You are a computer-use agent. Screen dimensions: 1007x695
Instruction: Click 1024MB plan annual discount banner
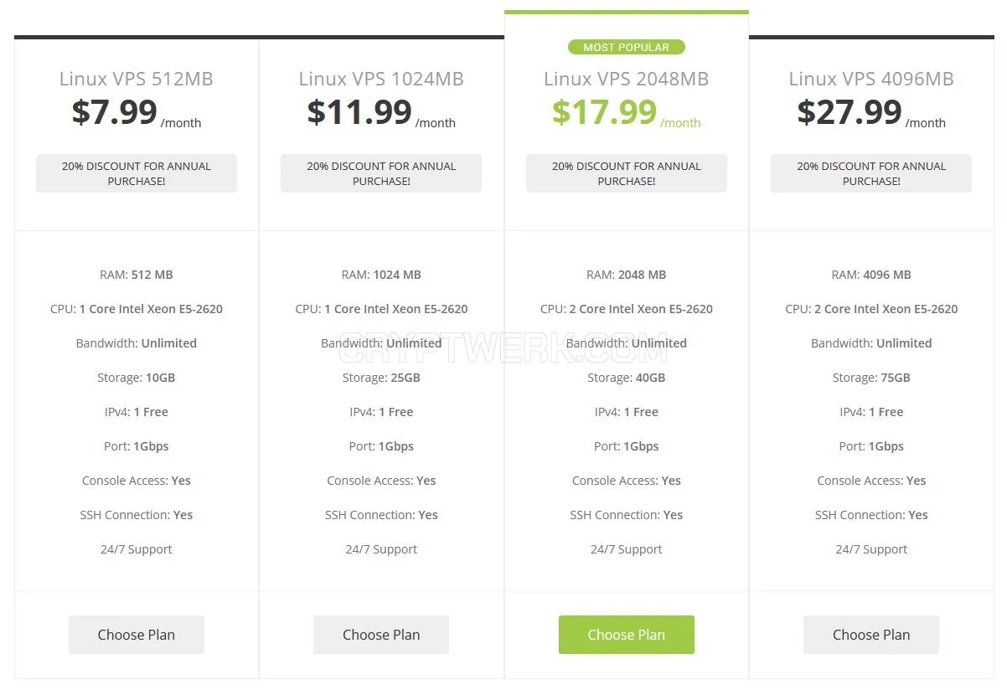381,173
